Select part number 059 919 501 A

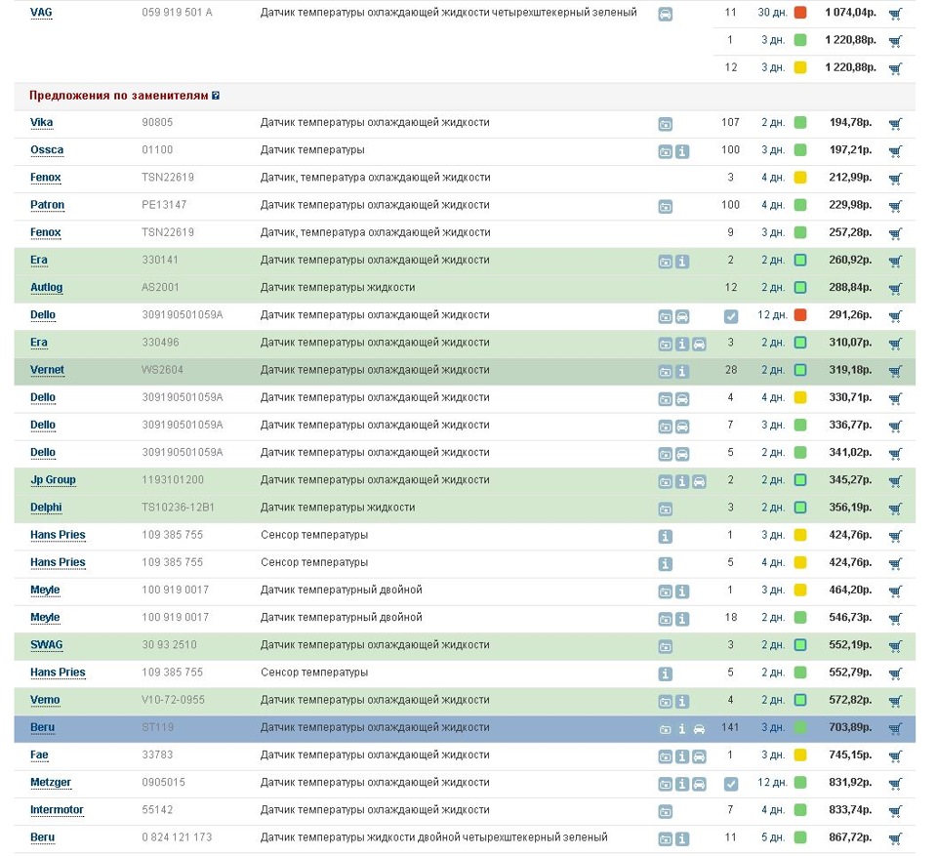177,13
